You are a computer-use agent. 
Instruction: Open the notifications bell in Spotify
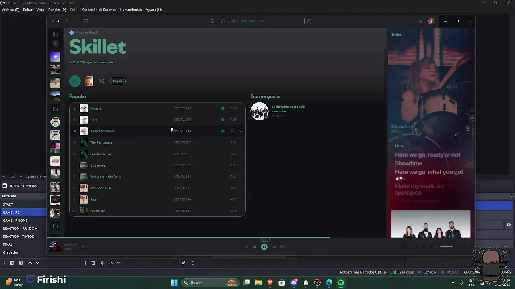(x=412, y=21)
